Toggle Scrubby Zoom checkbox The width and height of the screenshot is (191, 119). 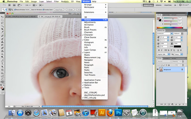point(43,10)
